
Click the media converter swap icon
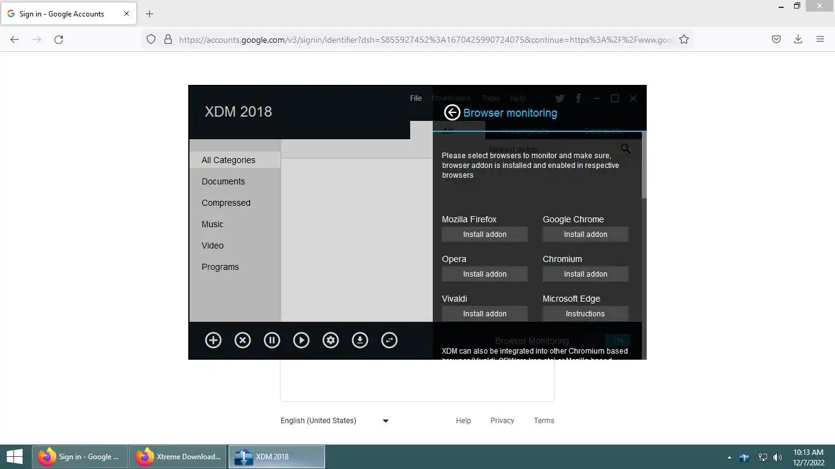pos(389,340)
